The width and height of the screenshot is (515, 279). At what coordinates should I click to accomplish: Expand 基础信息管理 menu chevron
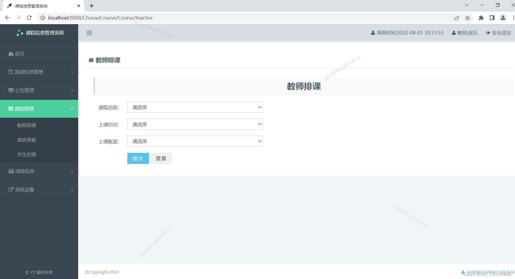click(72, 72)
